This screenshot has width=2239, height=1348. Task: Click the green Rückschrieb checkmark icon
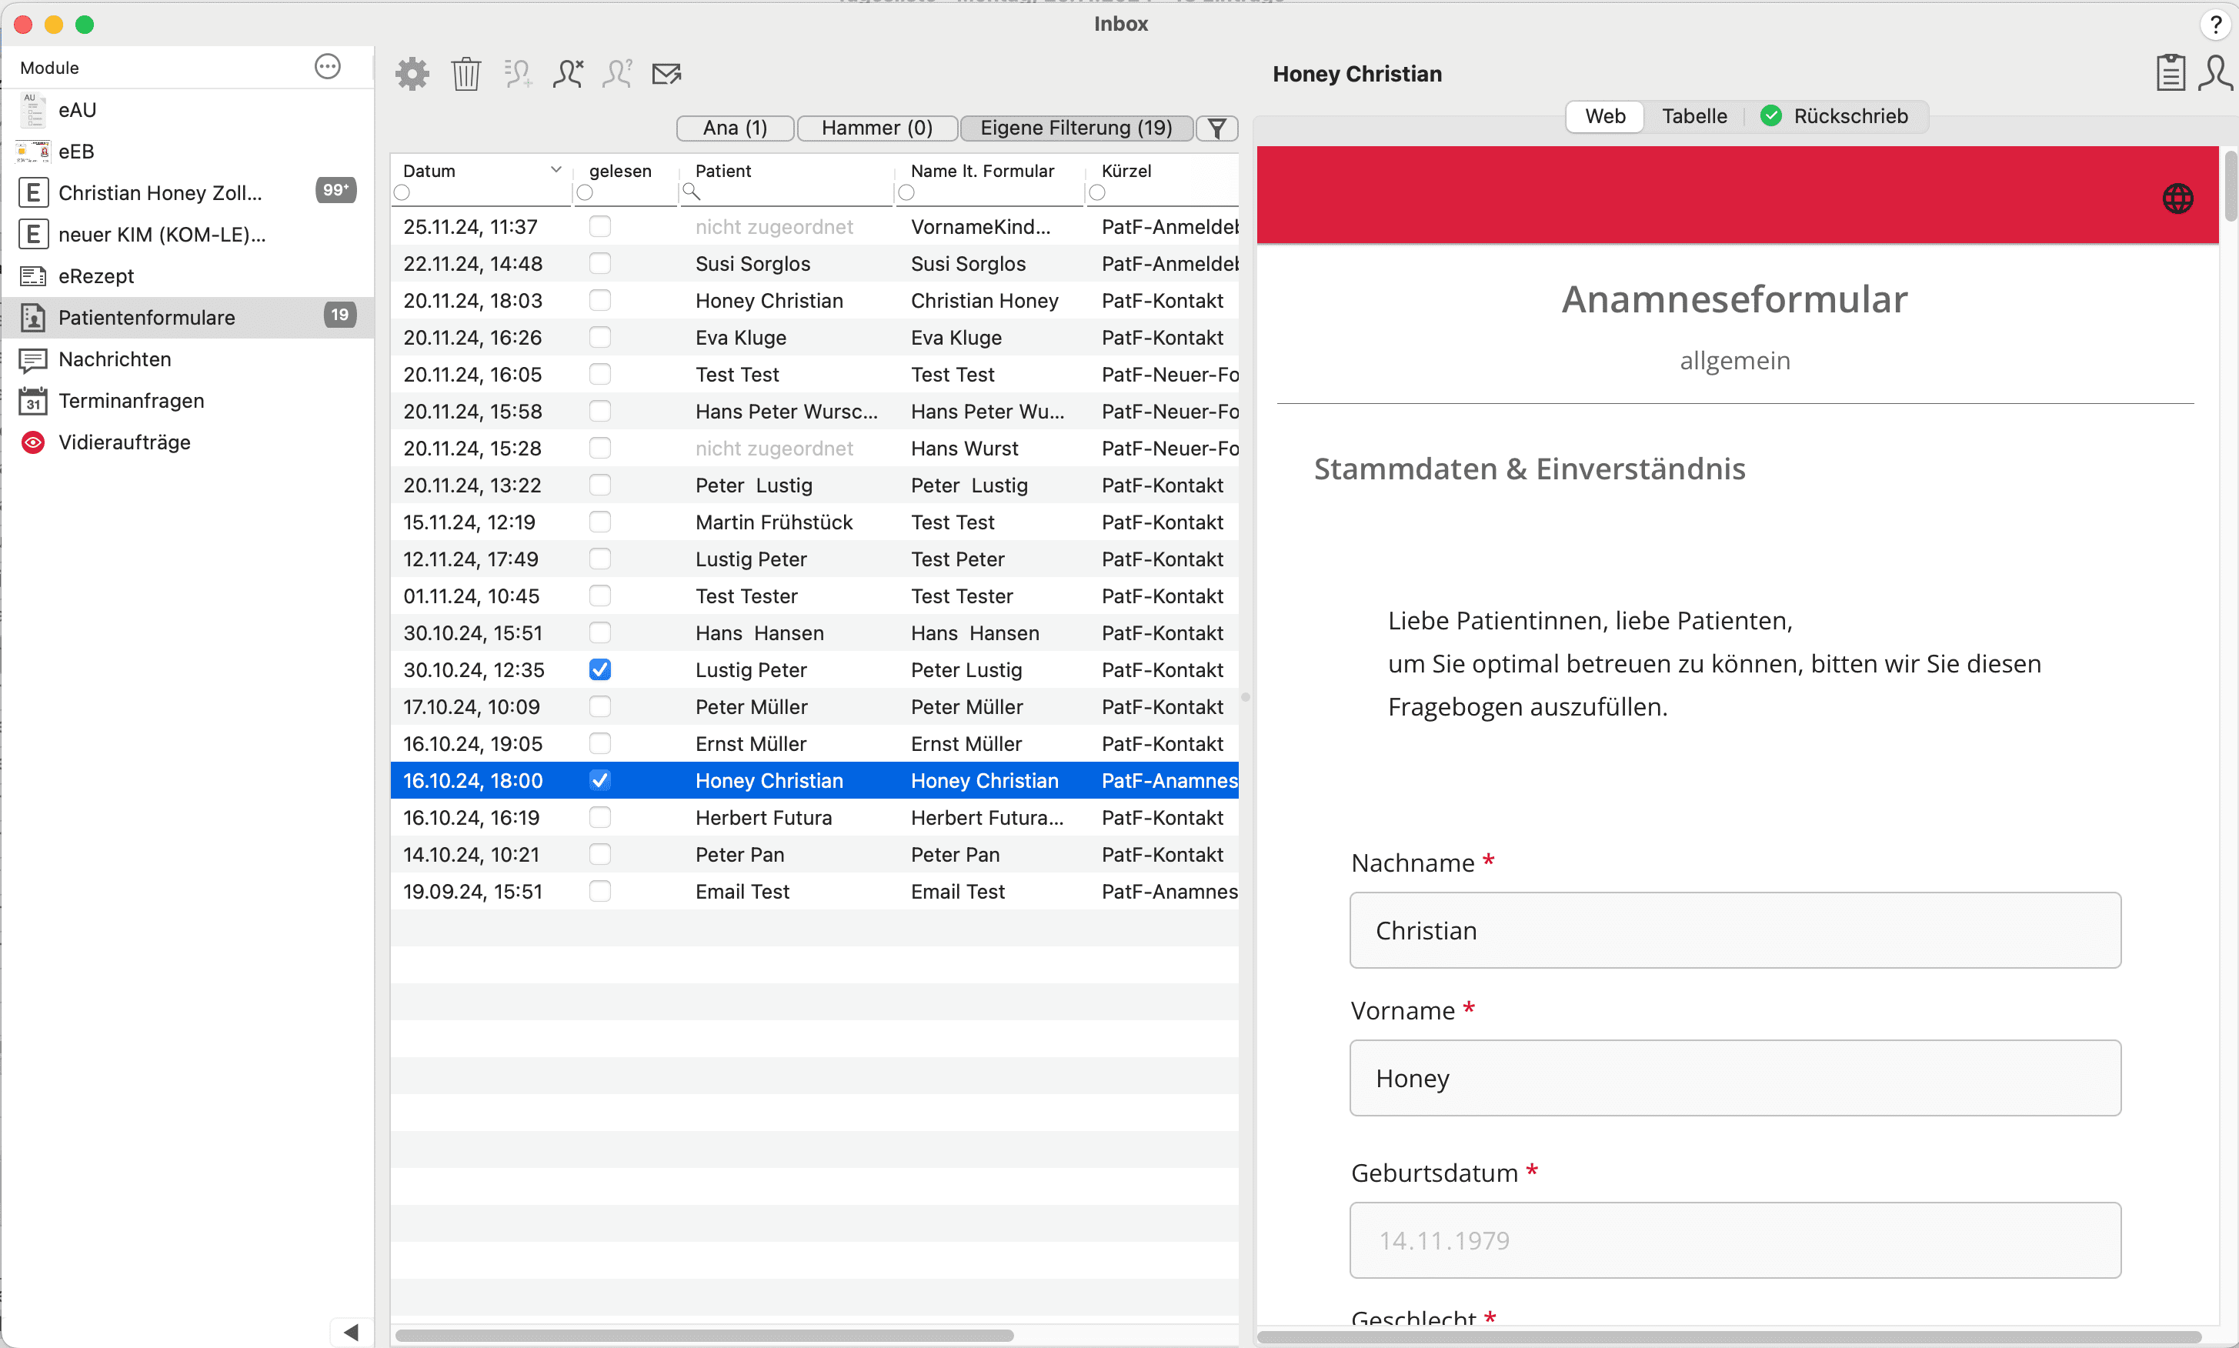tap(1770, 116)
